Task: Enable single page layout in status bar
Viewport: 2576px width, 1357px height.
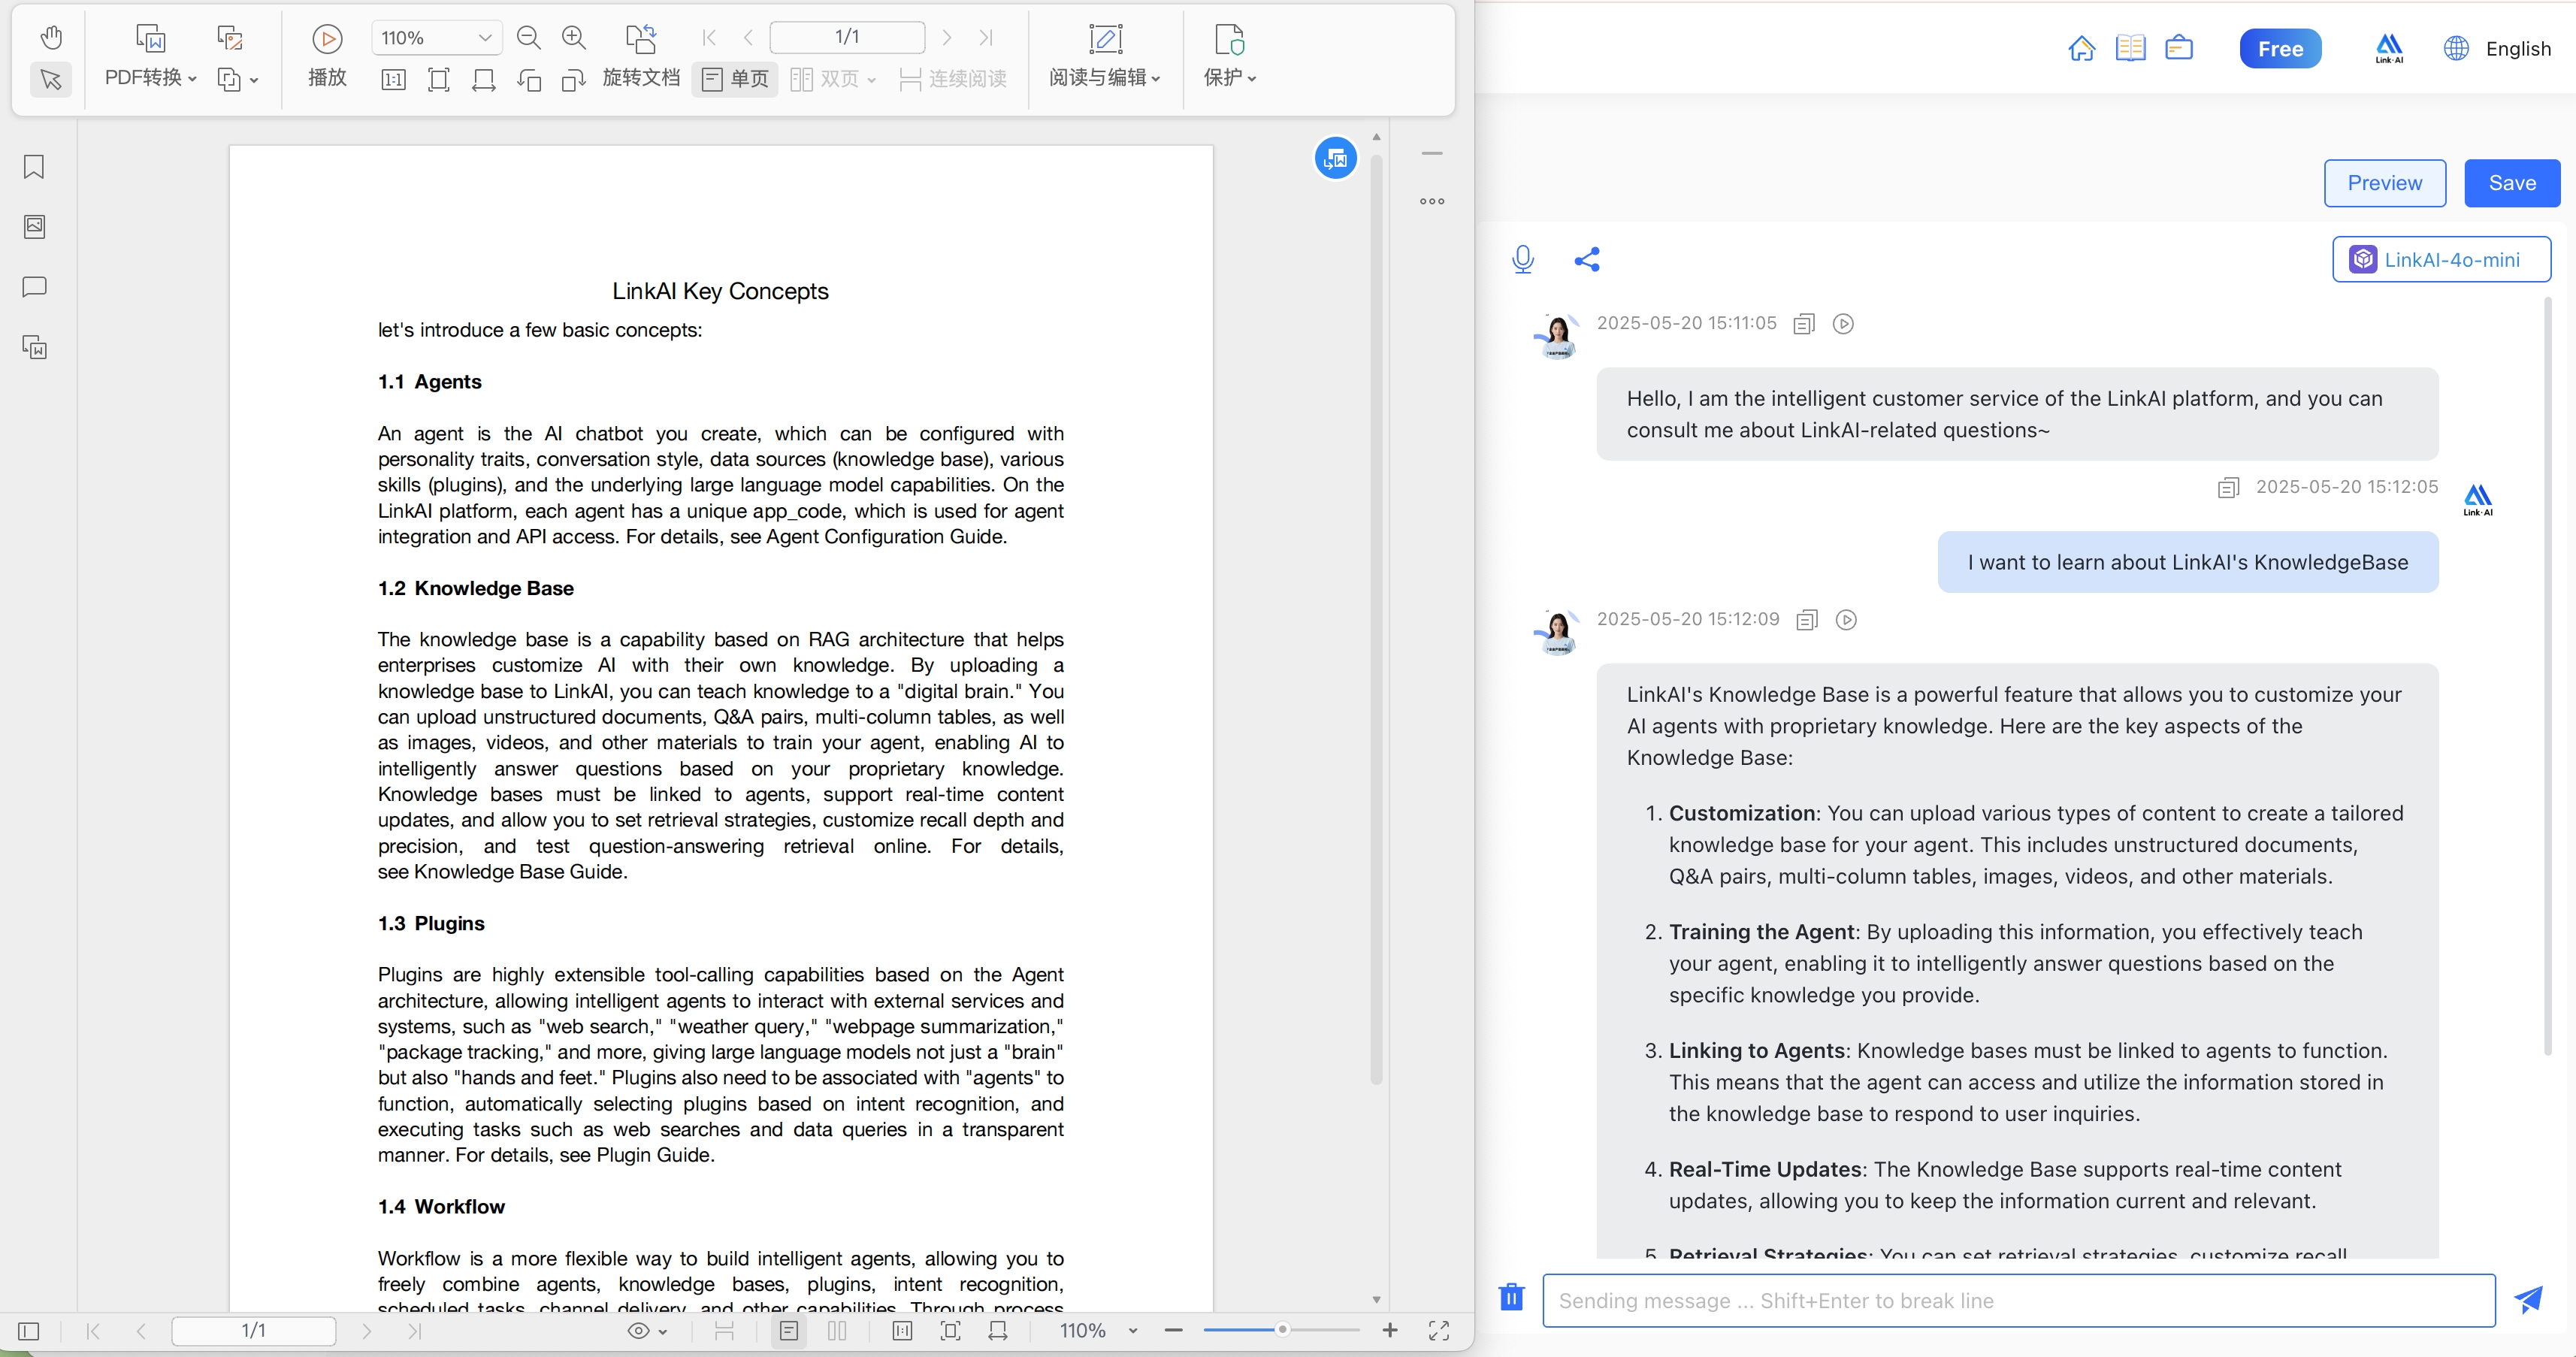Action: [x=789, y=1331]
